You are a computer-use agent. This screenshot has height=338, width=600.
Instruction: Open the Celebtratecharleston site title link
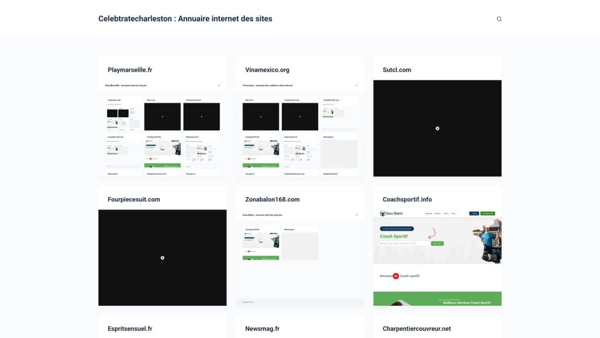185,19
